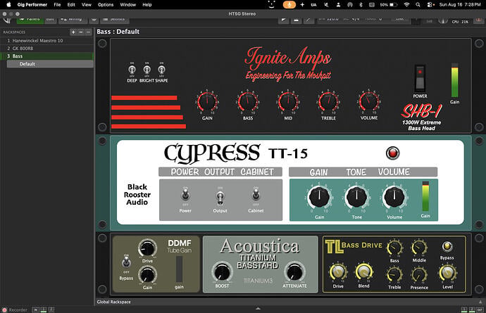Click the Wiring view button
Screen dimensions: 486x313
click(x=71, y=19)
